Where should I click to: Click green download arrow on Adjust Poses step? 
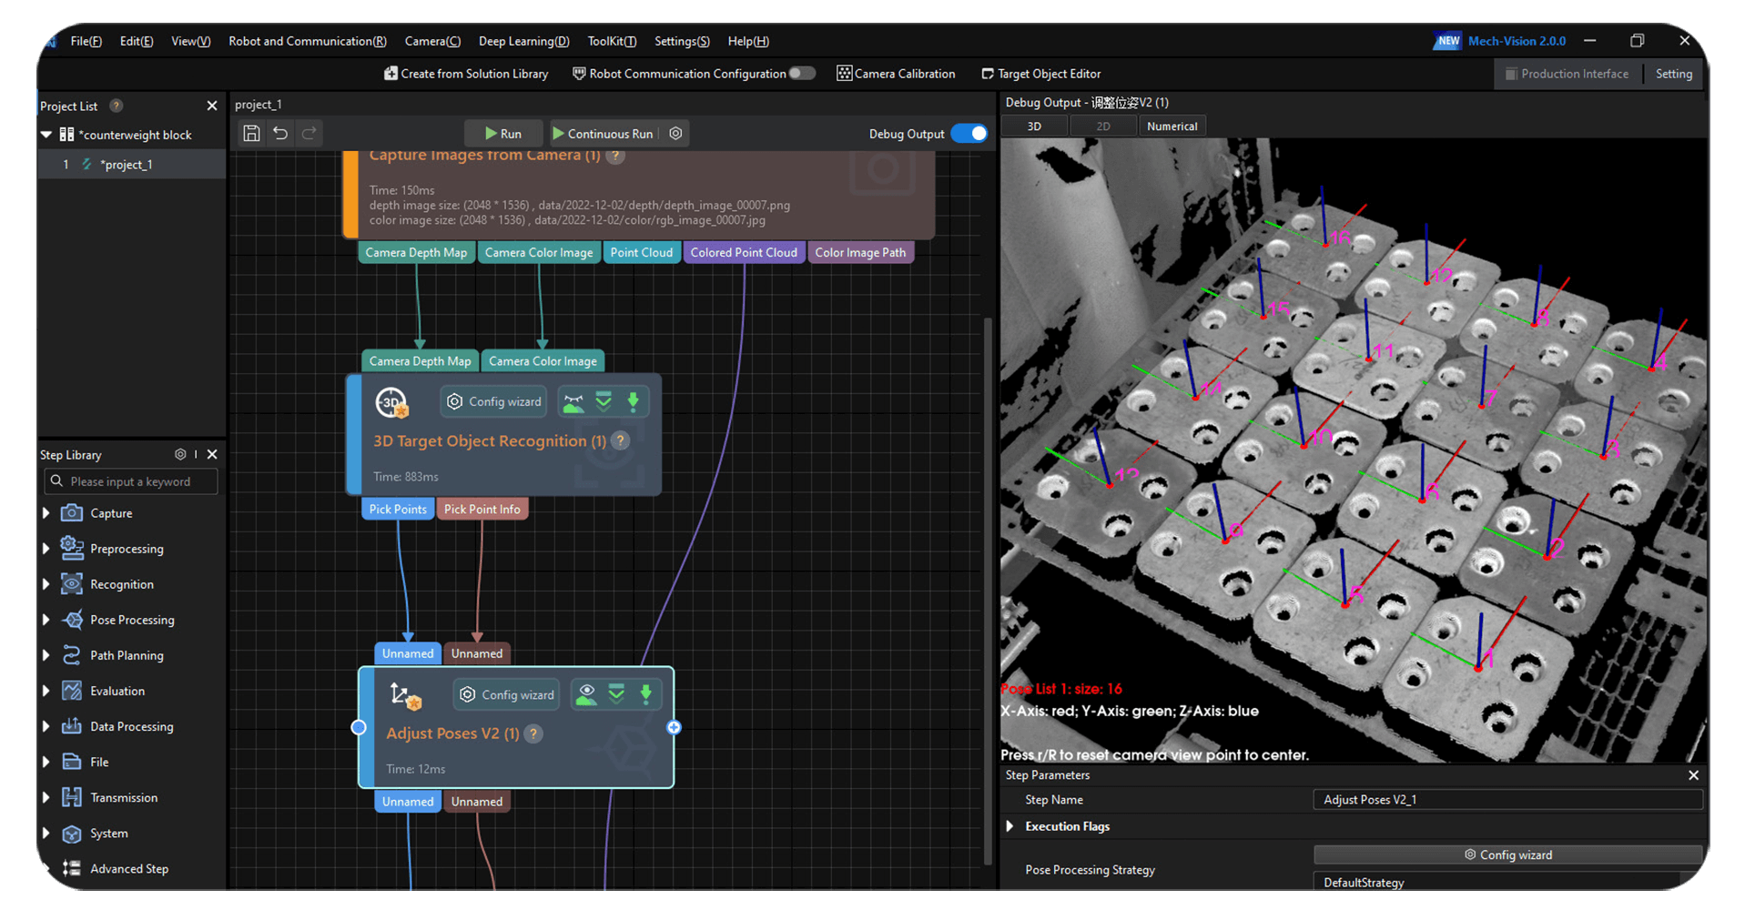[x=646, y=694]
